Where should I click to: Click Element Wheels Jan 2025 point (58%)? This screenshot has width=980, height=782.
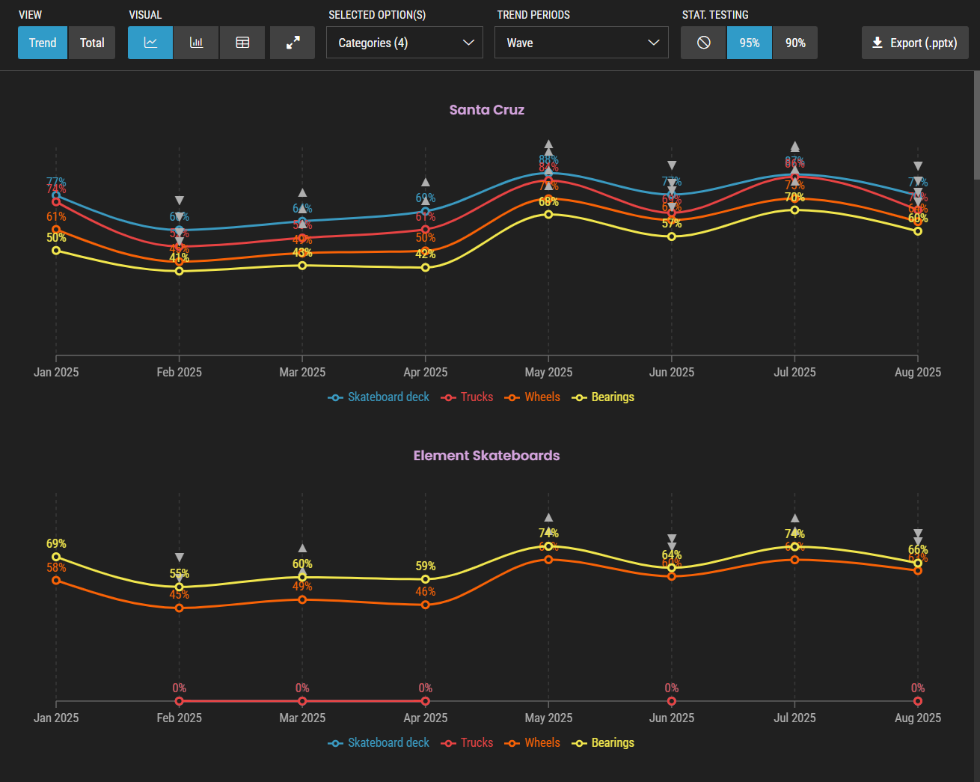point(56,581)
